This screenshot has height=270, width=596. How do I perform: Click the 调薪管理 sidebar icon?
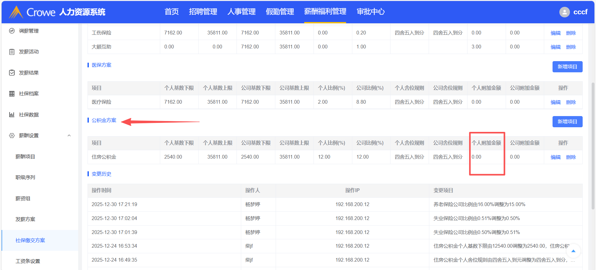pos(12,31)
